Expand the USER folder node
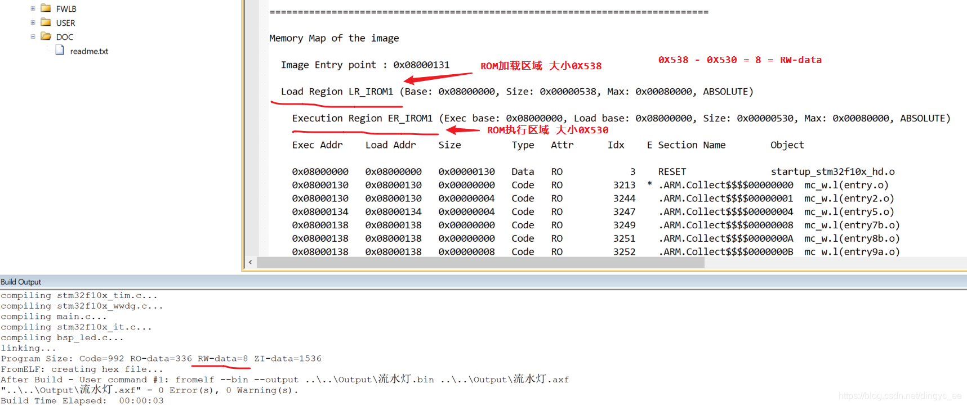 33,22
